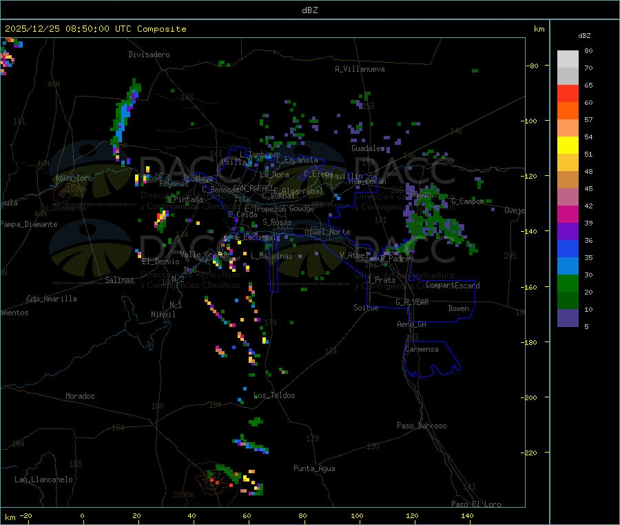Click the 'J_Prats' place label
Image resolution: width=620 pixels, height=525 pixels.
click(x=382, y=280)
